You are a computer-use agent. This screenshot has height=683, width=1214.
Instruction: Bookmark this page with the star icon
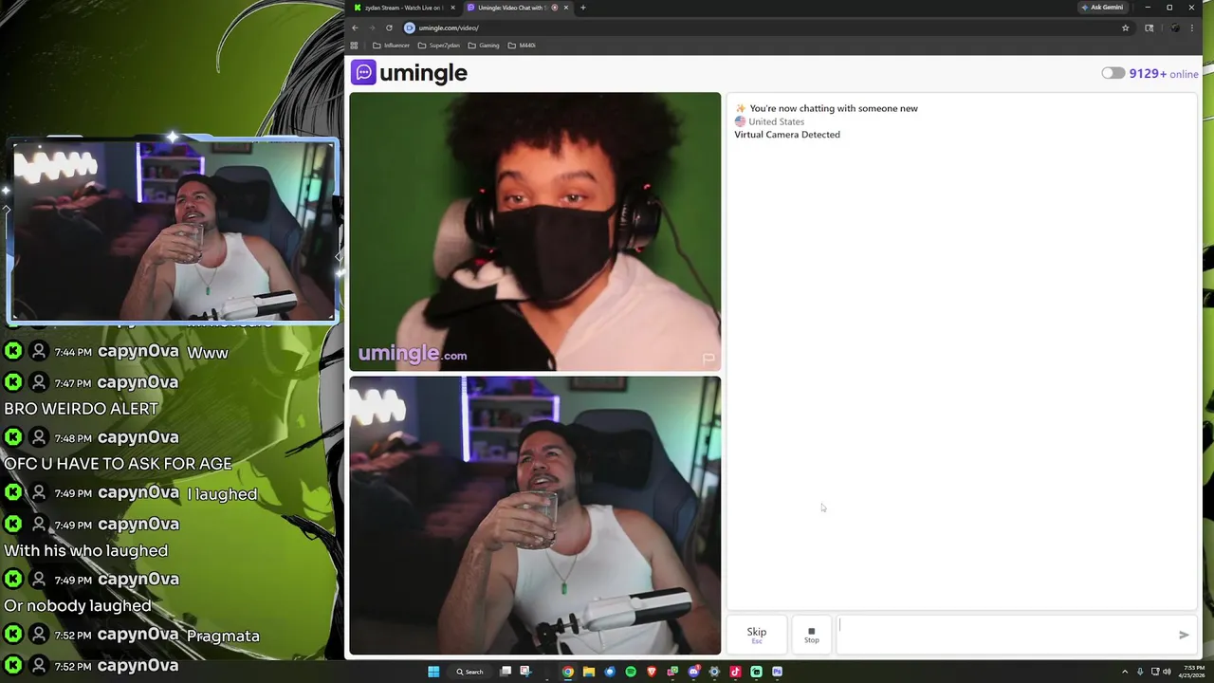(x=1126, y=28)
